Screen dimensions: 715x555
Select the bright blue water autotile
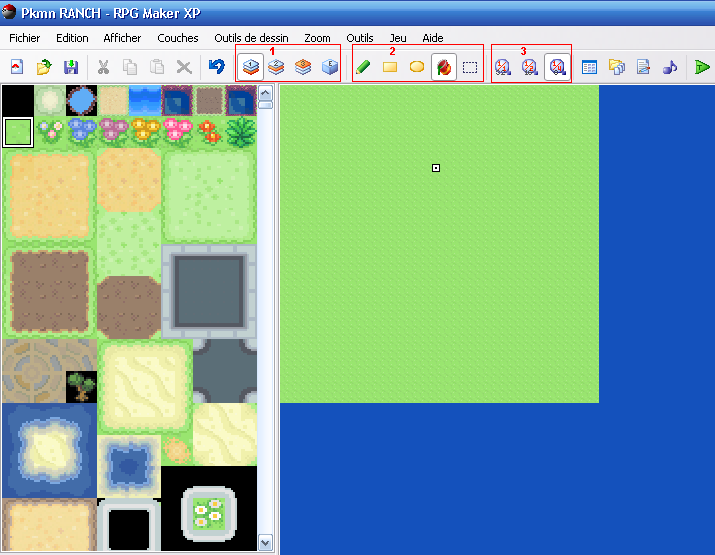click(x=145, y=100)
